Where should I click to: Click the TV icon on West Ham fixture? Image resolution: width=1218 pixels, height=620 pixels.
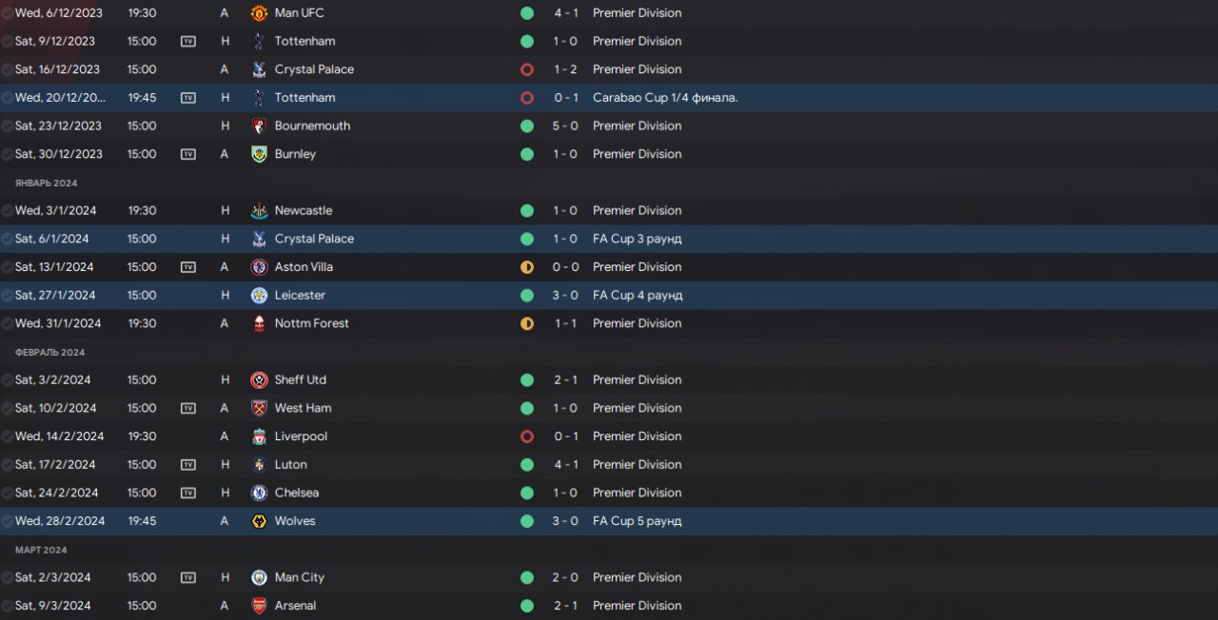188,408
